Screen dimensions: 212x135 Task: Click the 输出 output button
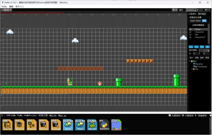181,10
